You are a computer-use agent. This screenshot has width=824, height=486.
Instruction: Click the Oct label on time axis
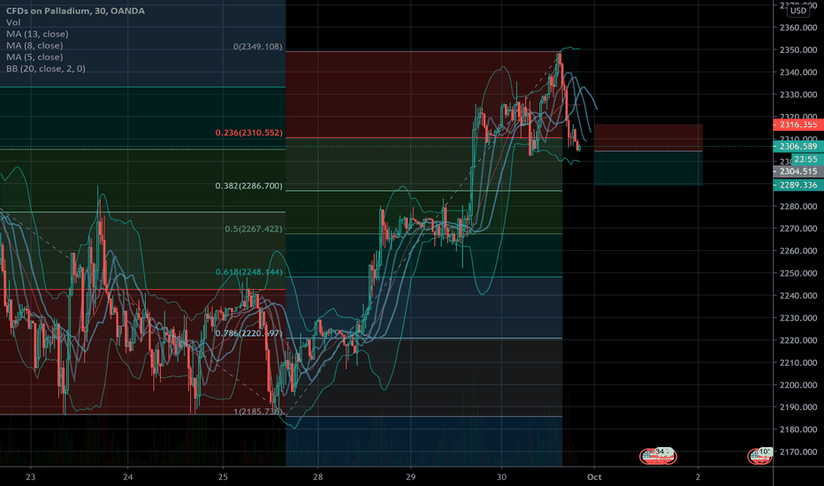pyautogui.click(x=594, y=477)
